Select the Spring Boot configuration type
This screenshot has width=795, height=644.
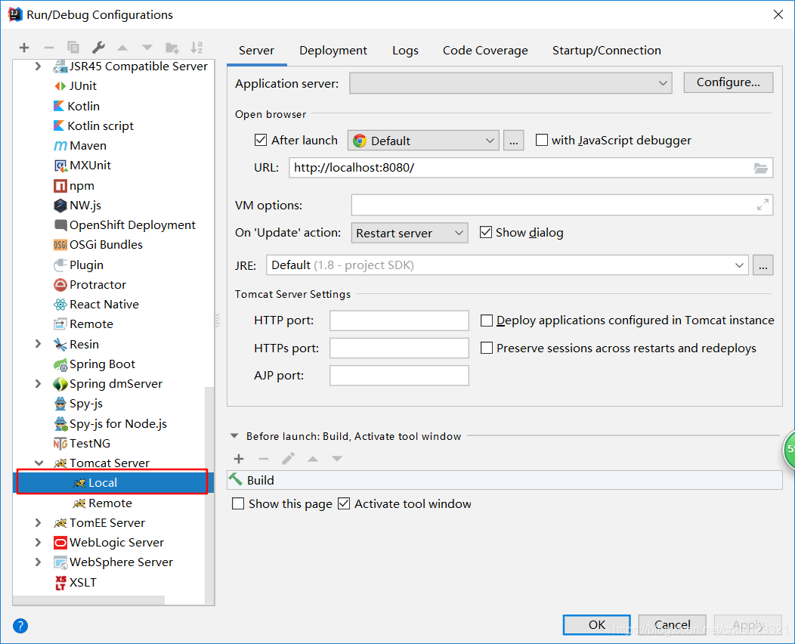[x=94, y=364]
